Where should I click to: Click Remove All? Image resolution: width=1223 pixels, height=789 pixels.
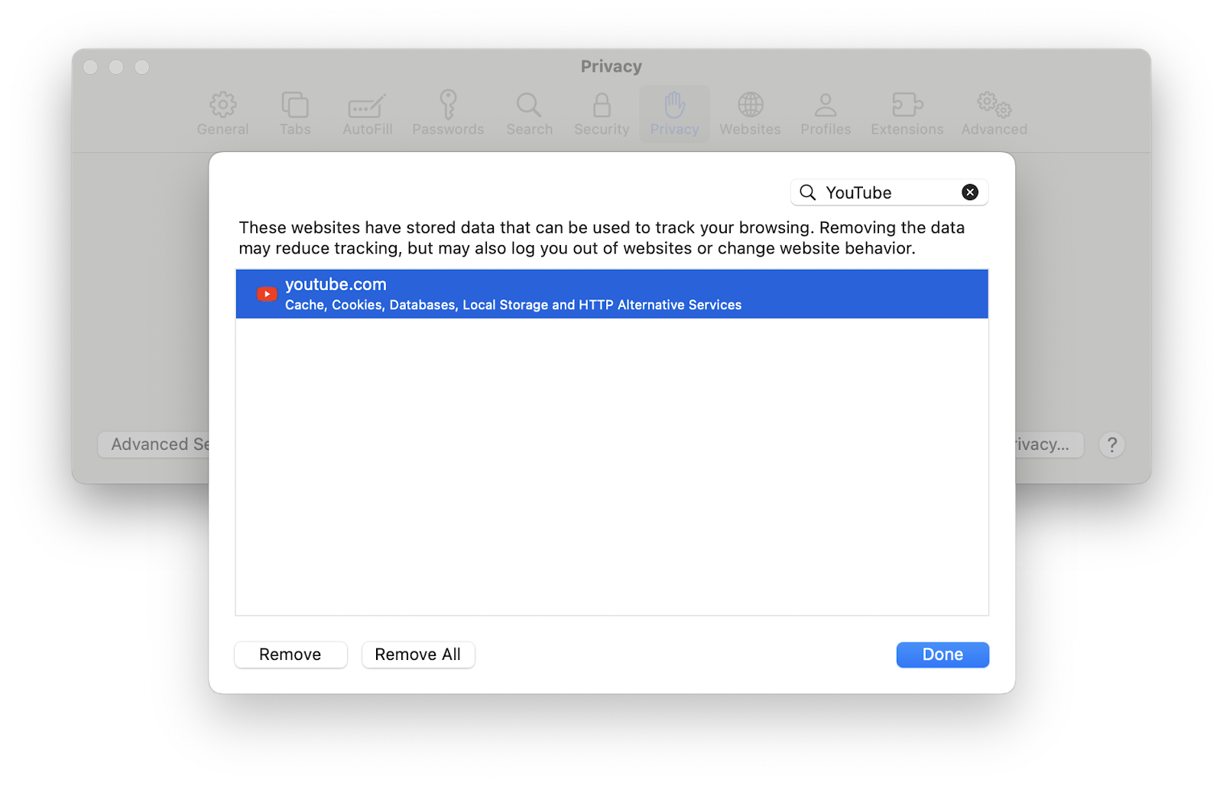(418, 655)
